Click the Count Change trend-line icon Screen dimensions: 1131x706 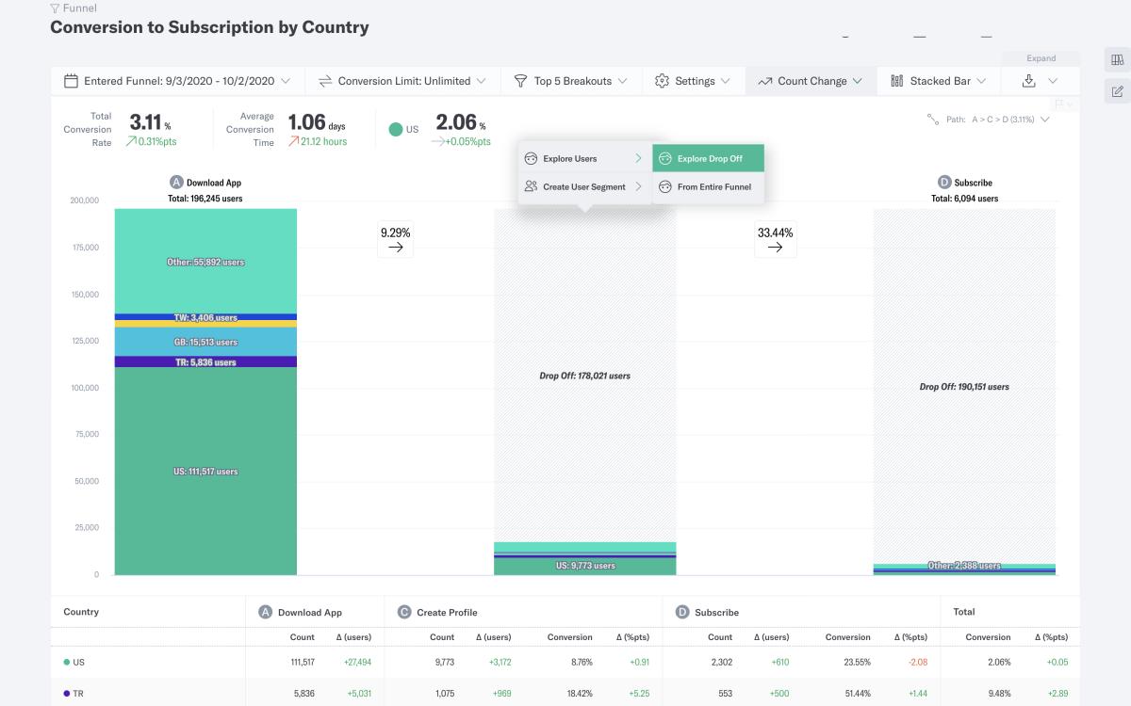coord(767,81)
